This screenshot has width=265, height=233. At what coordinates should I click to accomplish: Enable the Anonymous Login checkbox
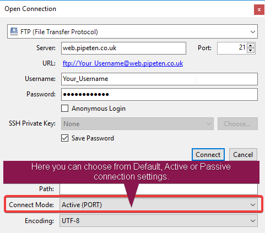(64, 109)
